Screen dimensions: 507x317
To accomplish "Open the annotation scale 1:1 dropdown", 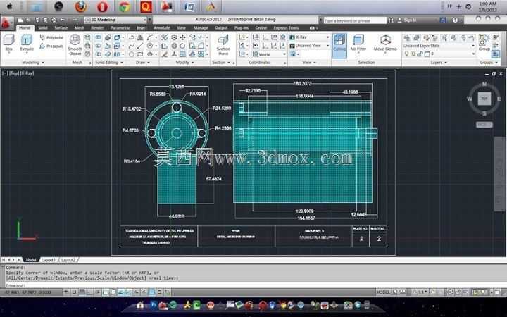I will (421, 292).
